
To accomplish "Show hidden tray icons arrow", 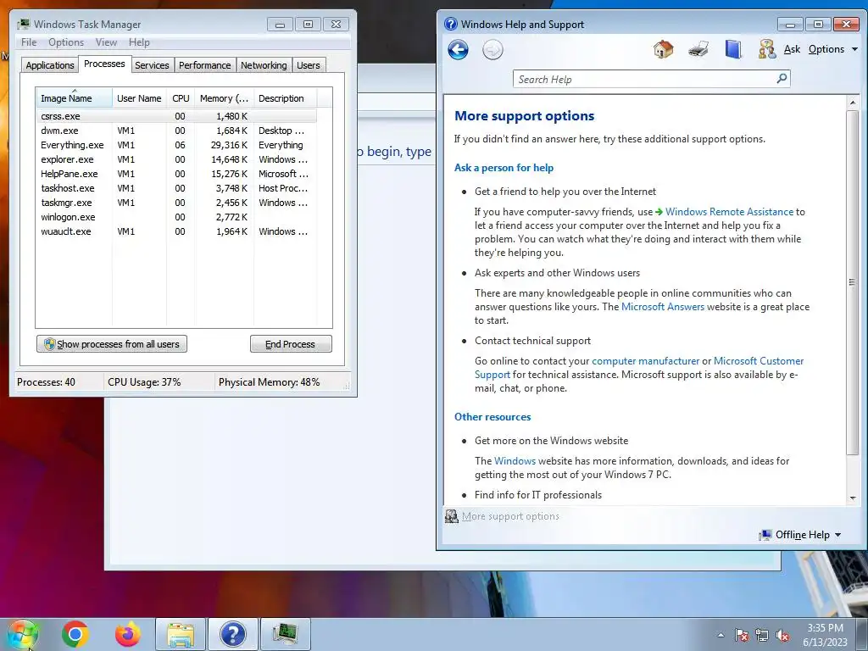I will point(721,635).
